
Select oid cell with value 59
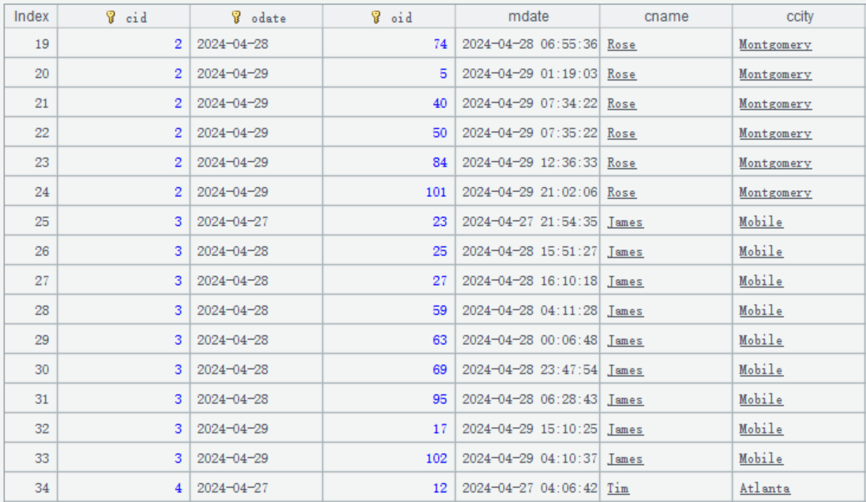(389, 310)
